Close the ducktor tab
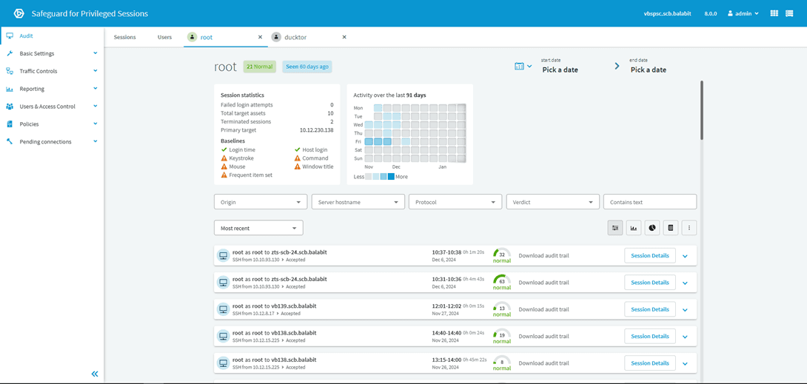 [x=344, y=37]
